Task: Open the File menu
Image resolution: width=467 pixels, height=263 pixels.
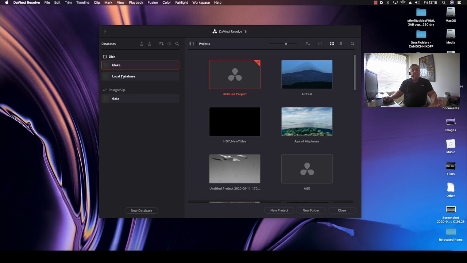Action: tap(47, 3)
